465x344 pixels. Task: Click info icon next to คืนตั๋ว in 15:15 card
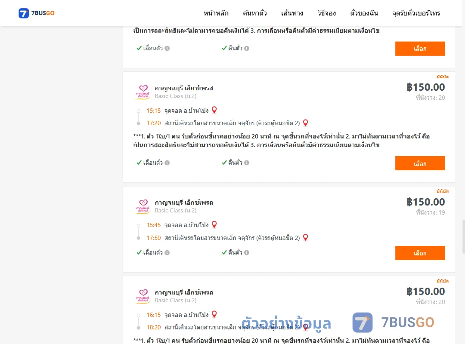point(247,163)
